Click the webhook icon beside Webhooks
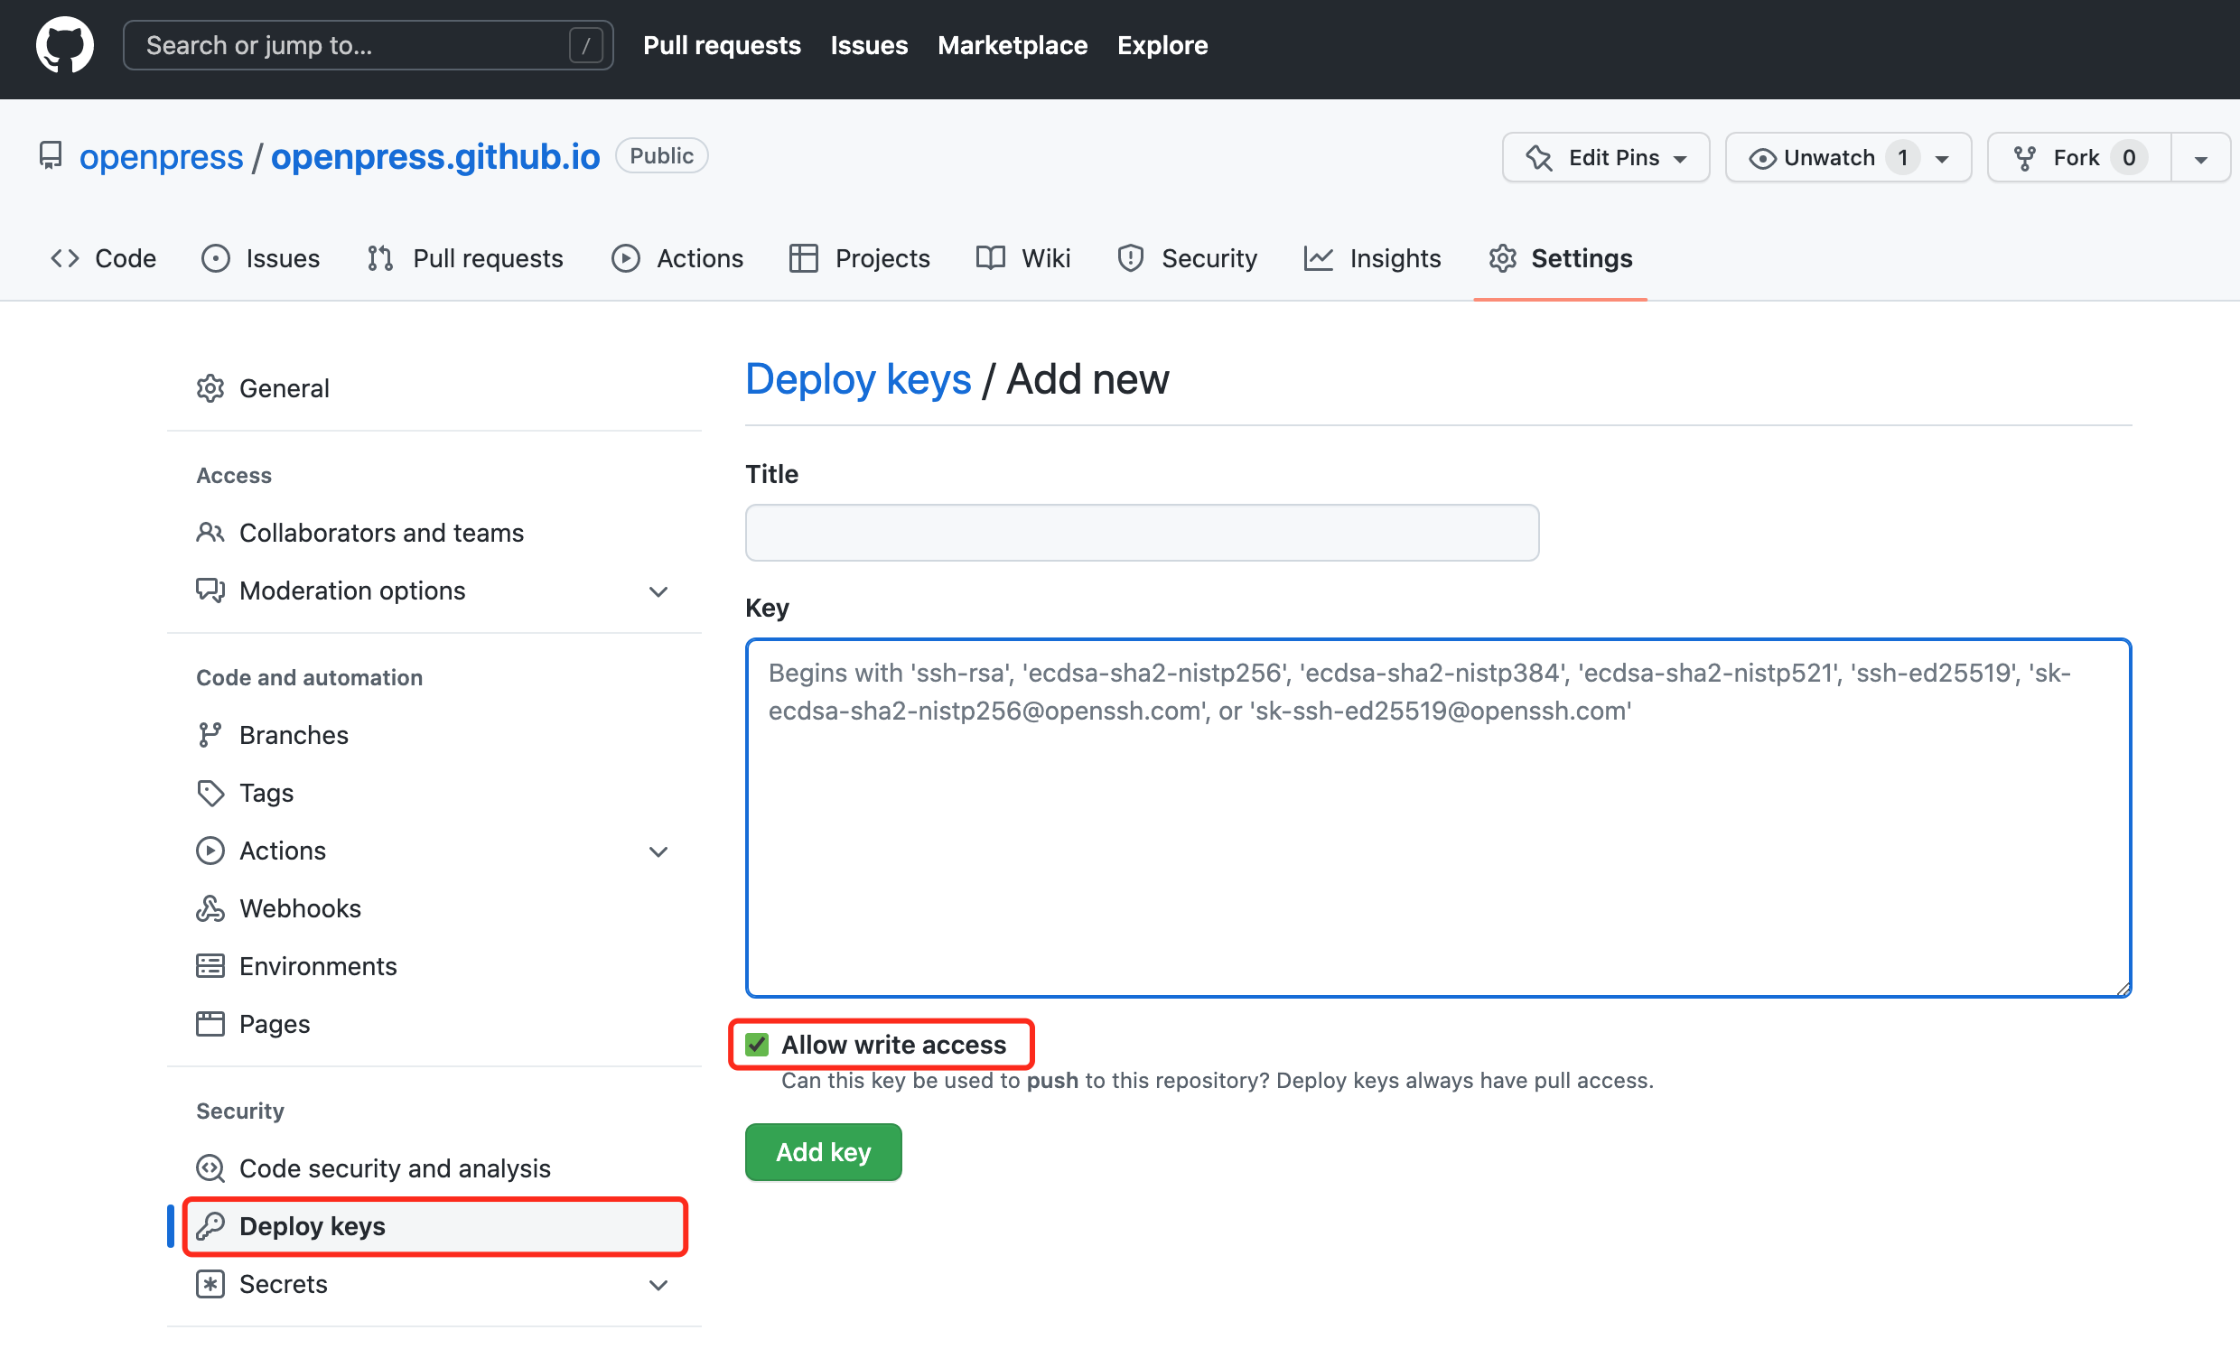The image size is (2240, 1358). (x=210, y=909)
